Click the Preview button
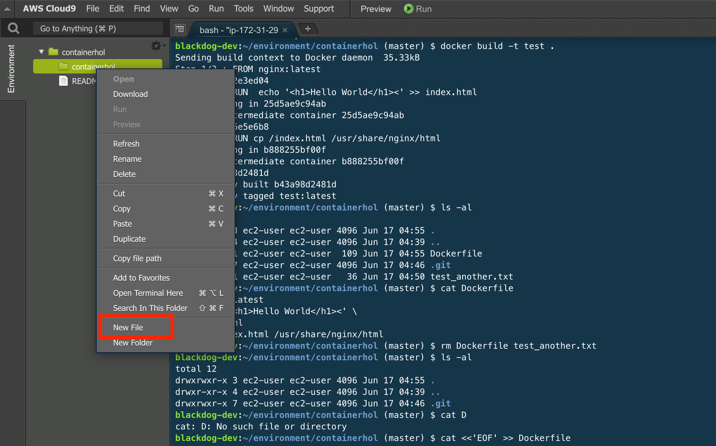The height and width of the screenshot is (446, 716). pyautogui.click(x=376, y=9)
